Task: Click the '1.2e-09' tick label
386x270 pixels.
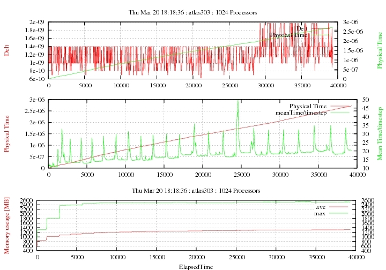Action: (34, 55)
